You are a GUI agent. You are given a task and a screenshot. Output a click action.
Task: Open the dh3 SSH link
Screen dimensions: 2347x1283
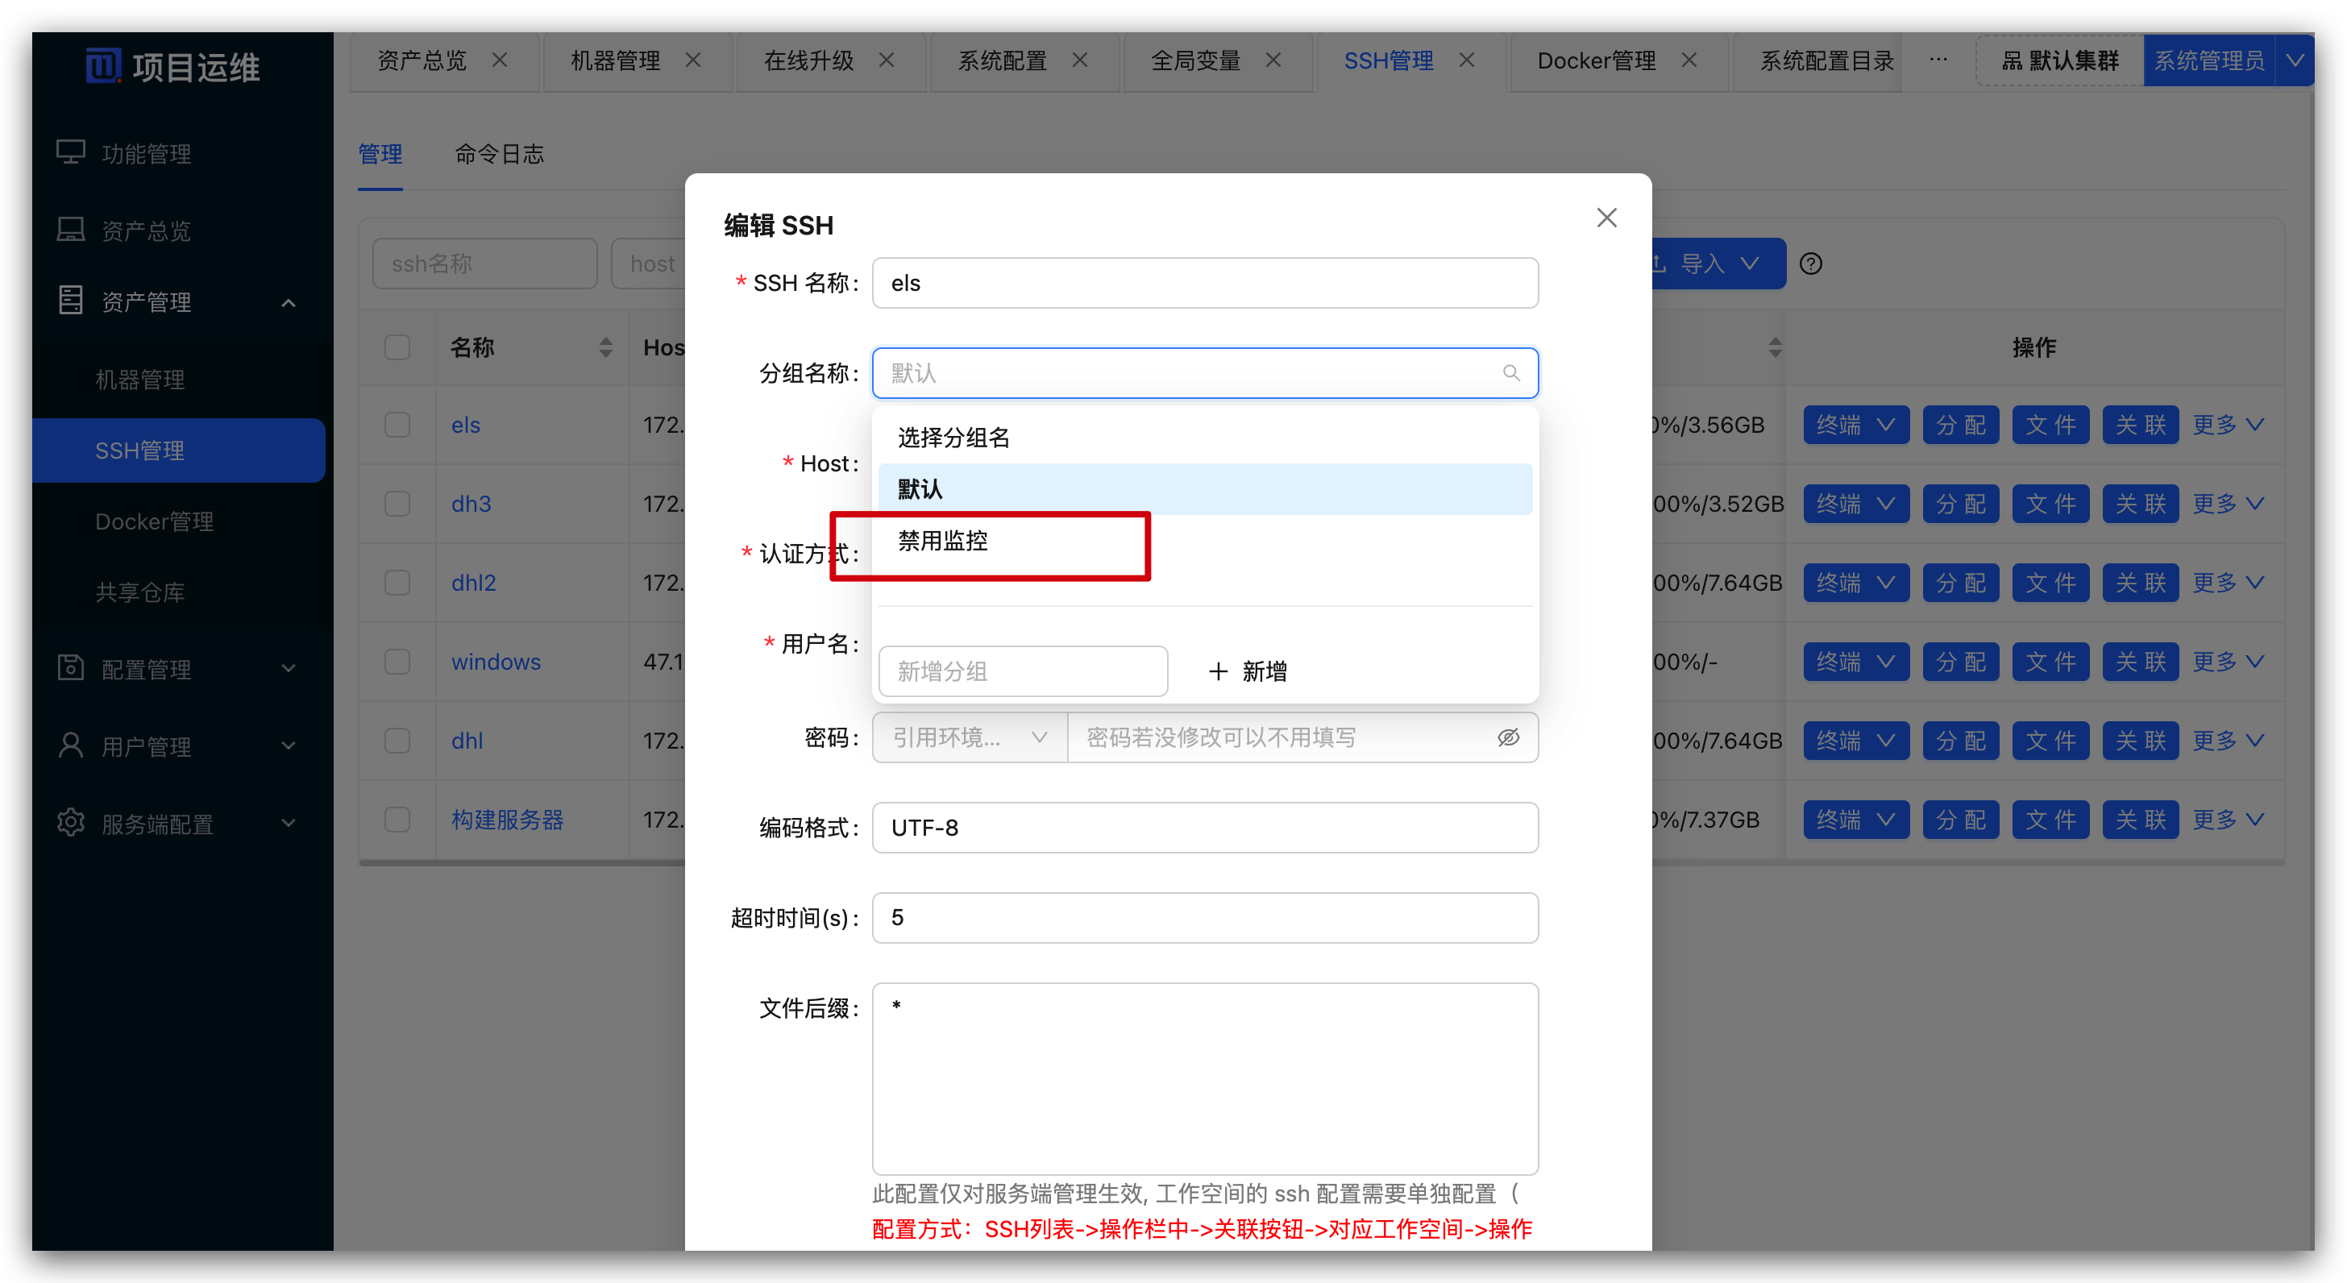point(470,503)
